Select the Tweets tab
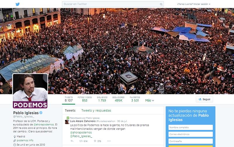The image size is (234, 147). click(x=70, y=110)
